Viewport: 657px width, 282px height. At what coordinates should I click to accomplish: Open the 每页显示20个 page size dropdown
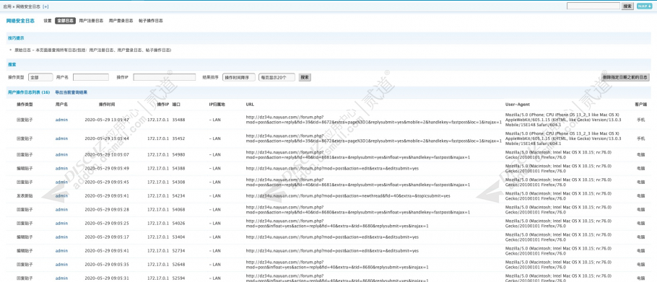277,77
